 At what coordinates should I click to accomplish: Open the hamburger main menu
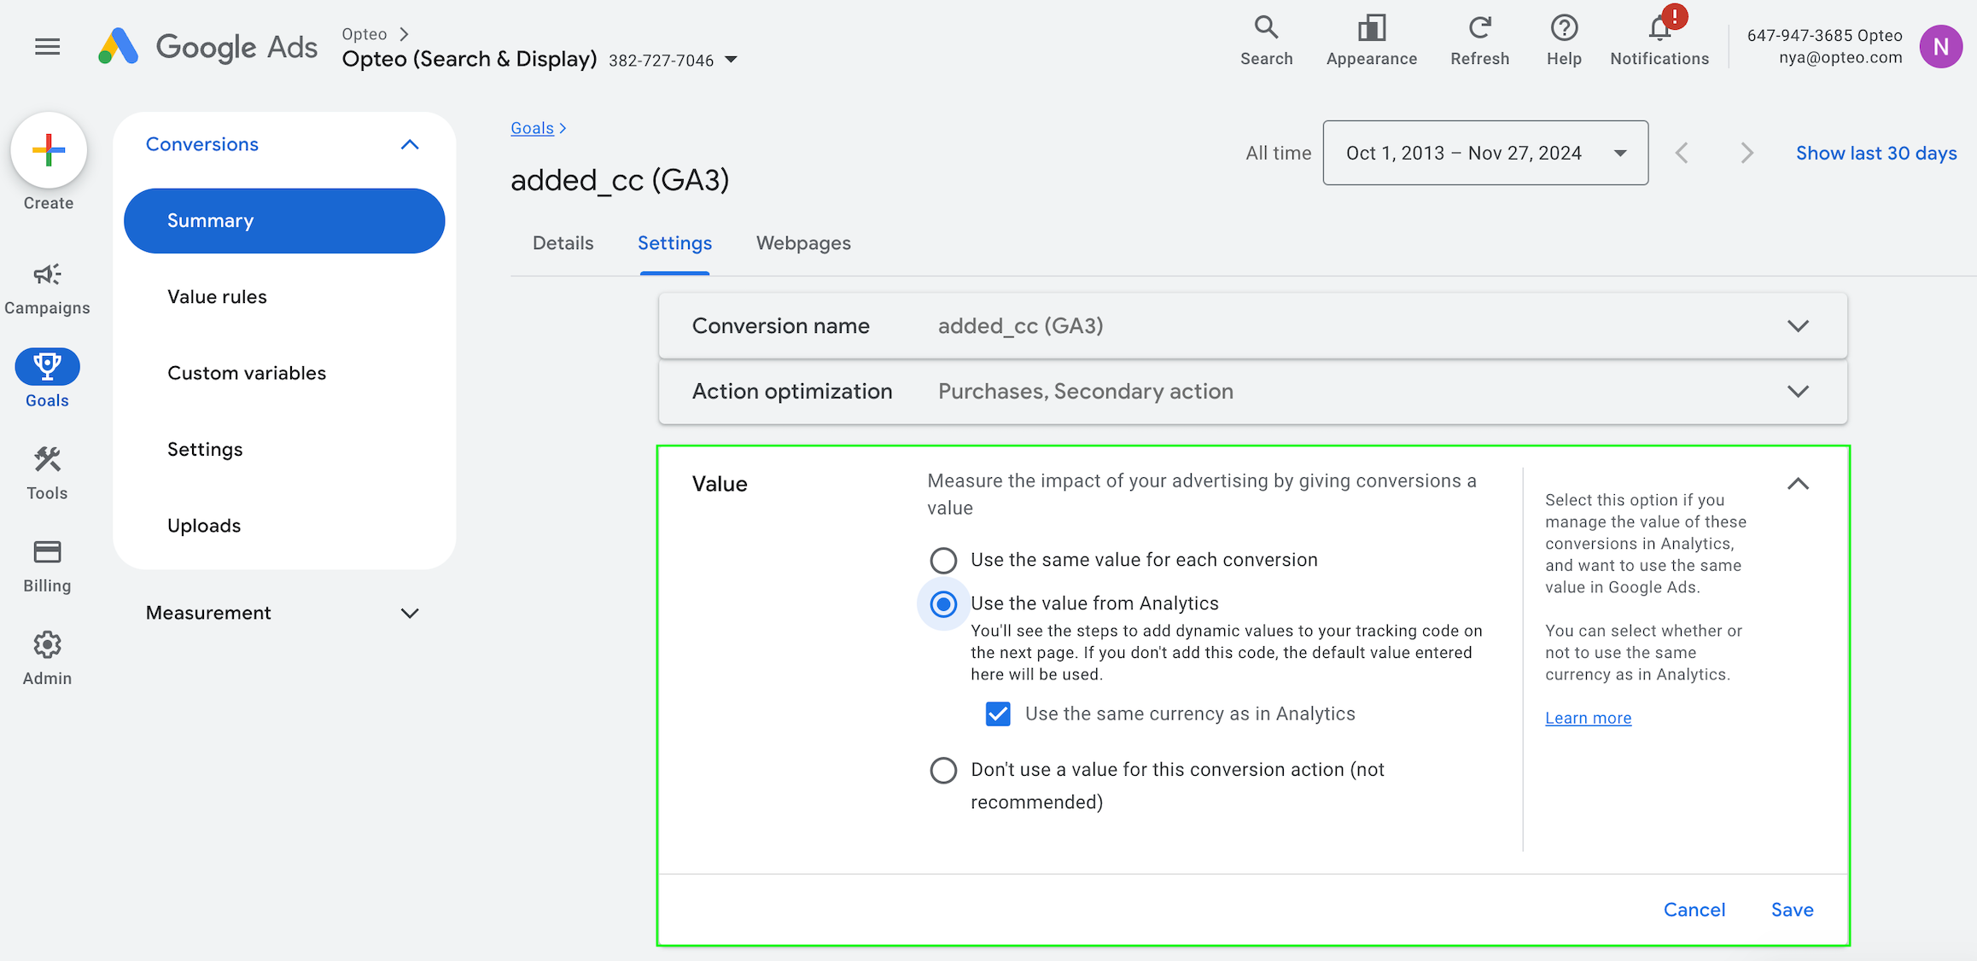click(x=48, y=46)
